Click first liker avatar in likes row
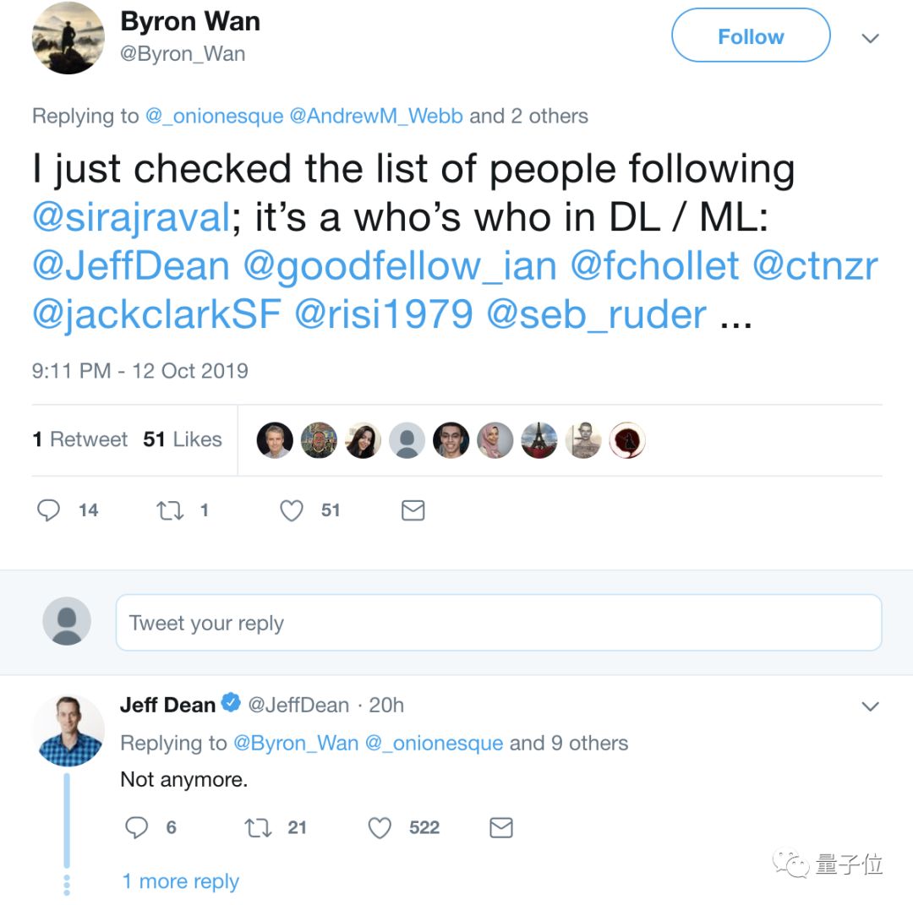 (275, 440)
